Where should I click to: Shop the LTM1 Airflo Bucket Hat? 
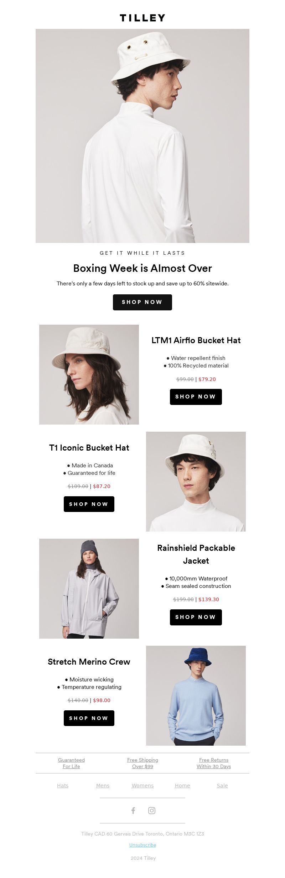coord(196,397)
